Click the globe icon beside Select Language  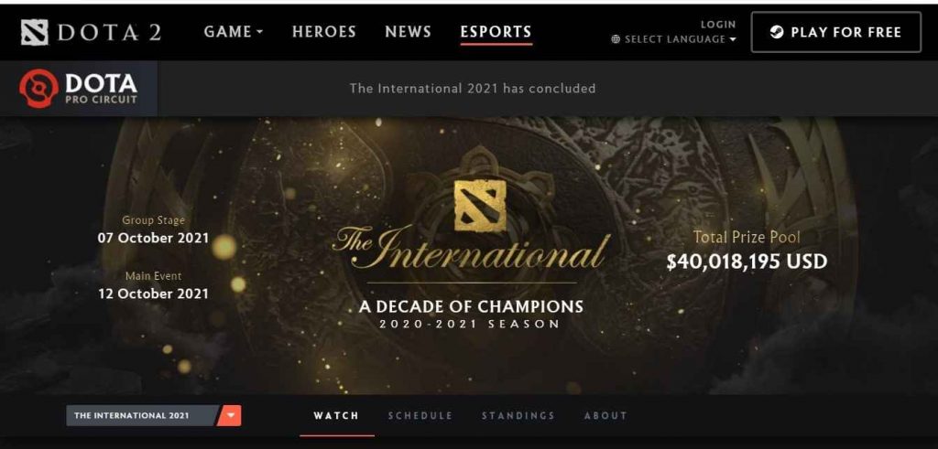(616, 39)
